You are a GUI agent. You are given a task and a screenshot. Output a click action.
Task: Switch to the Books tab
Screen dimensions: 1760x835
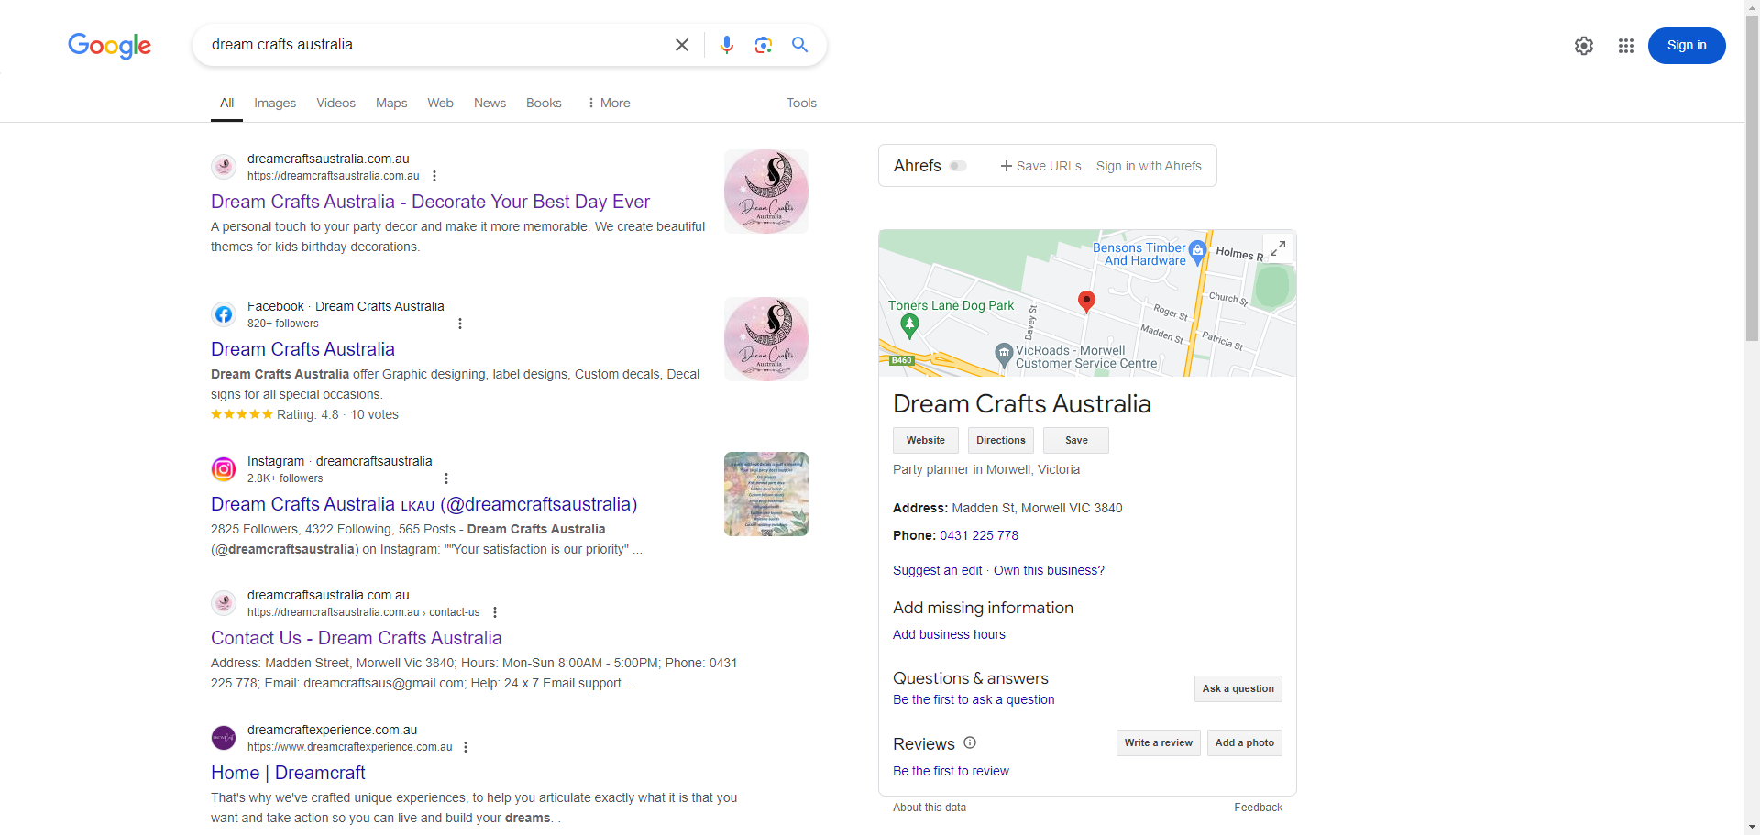click(x=544, y=103)
